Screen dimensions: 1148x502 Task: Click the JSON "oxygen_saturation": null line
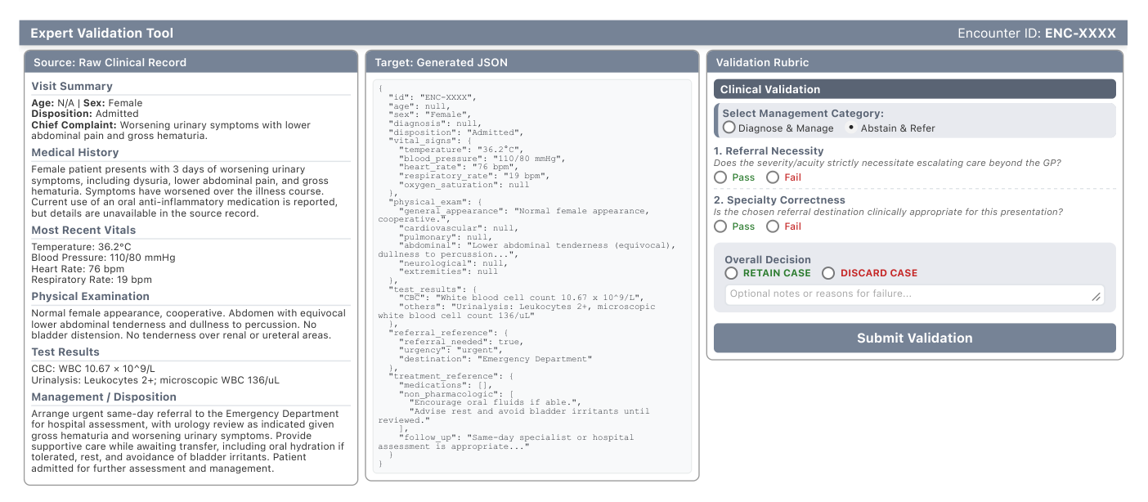coord(464,186)
